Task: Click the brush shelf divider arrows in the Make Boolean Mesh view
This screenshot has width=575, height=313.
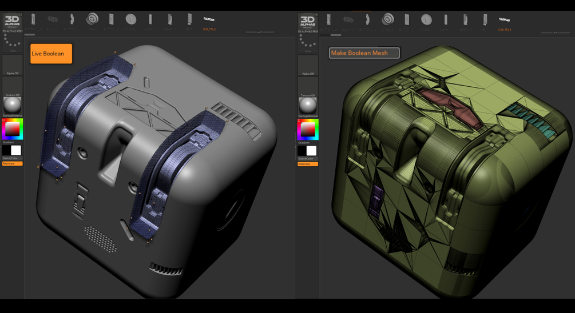Action: point(555,33)
